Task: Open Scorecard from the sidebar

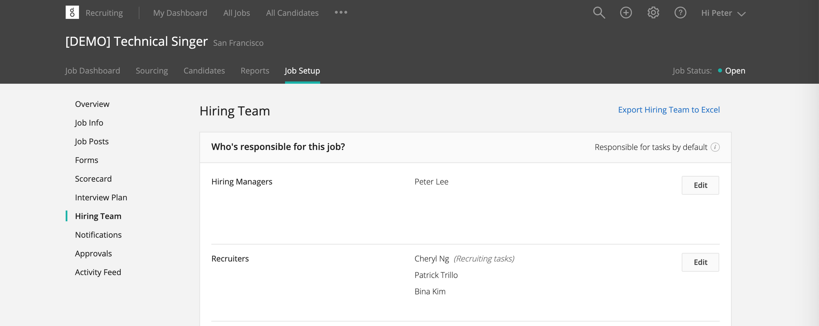Action: tap(93, 179)
